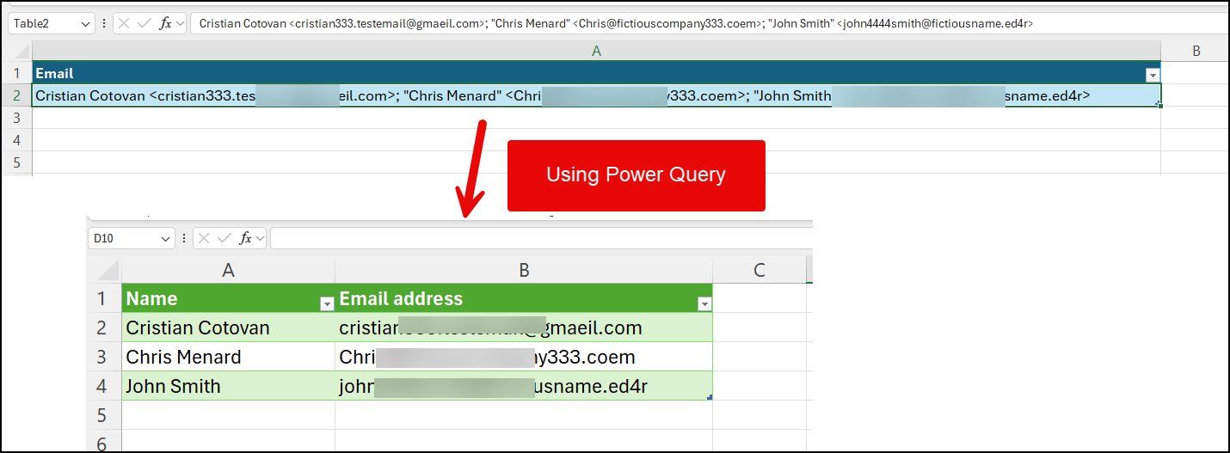Select the email cell ending in y333.coem
Viewport: 1230px width, 453px height.
point(524,357)
